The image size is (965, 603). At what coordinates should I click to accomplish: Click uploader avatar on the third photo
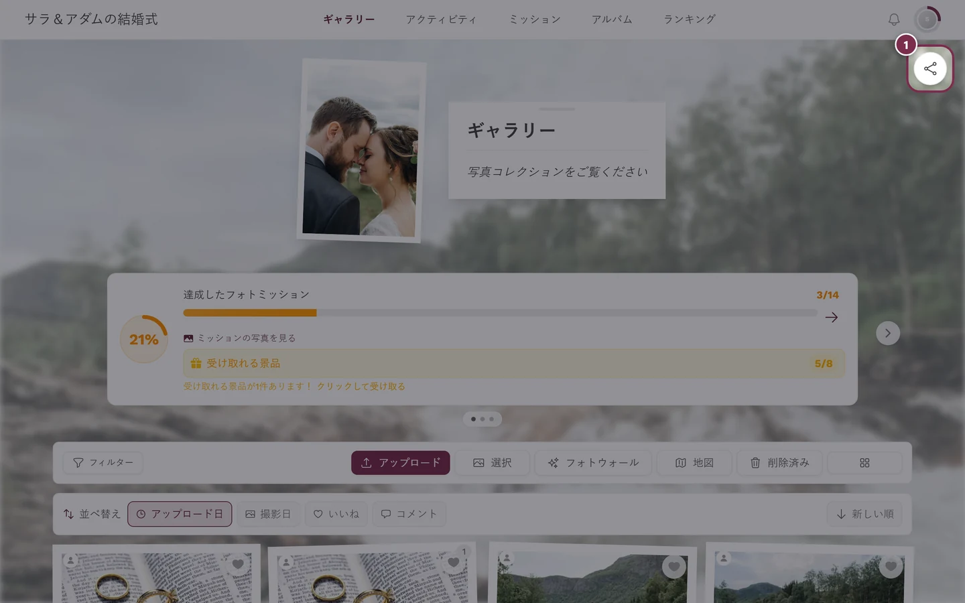(507, 557)
